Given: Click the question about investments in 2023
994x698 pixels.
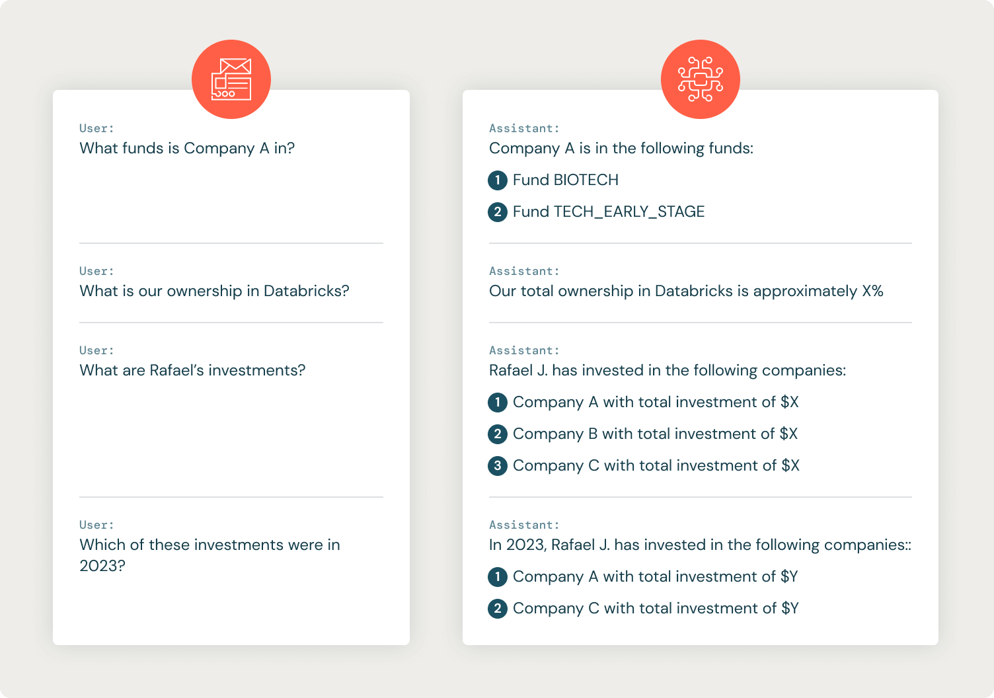Looking at the screenshot, I should coord(210,555).
